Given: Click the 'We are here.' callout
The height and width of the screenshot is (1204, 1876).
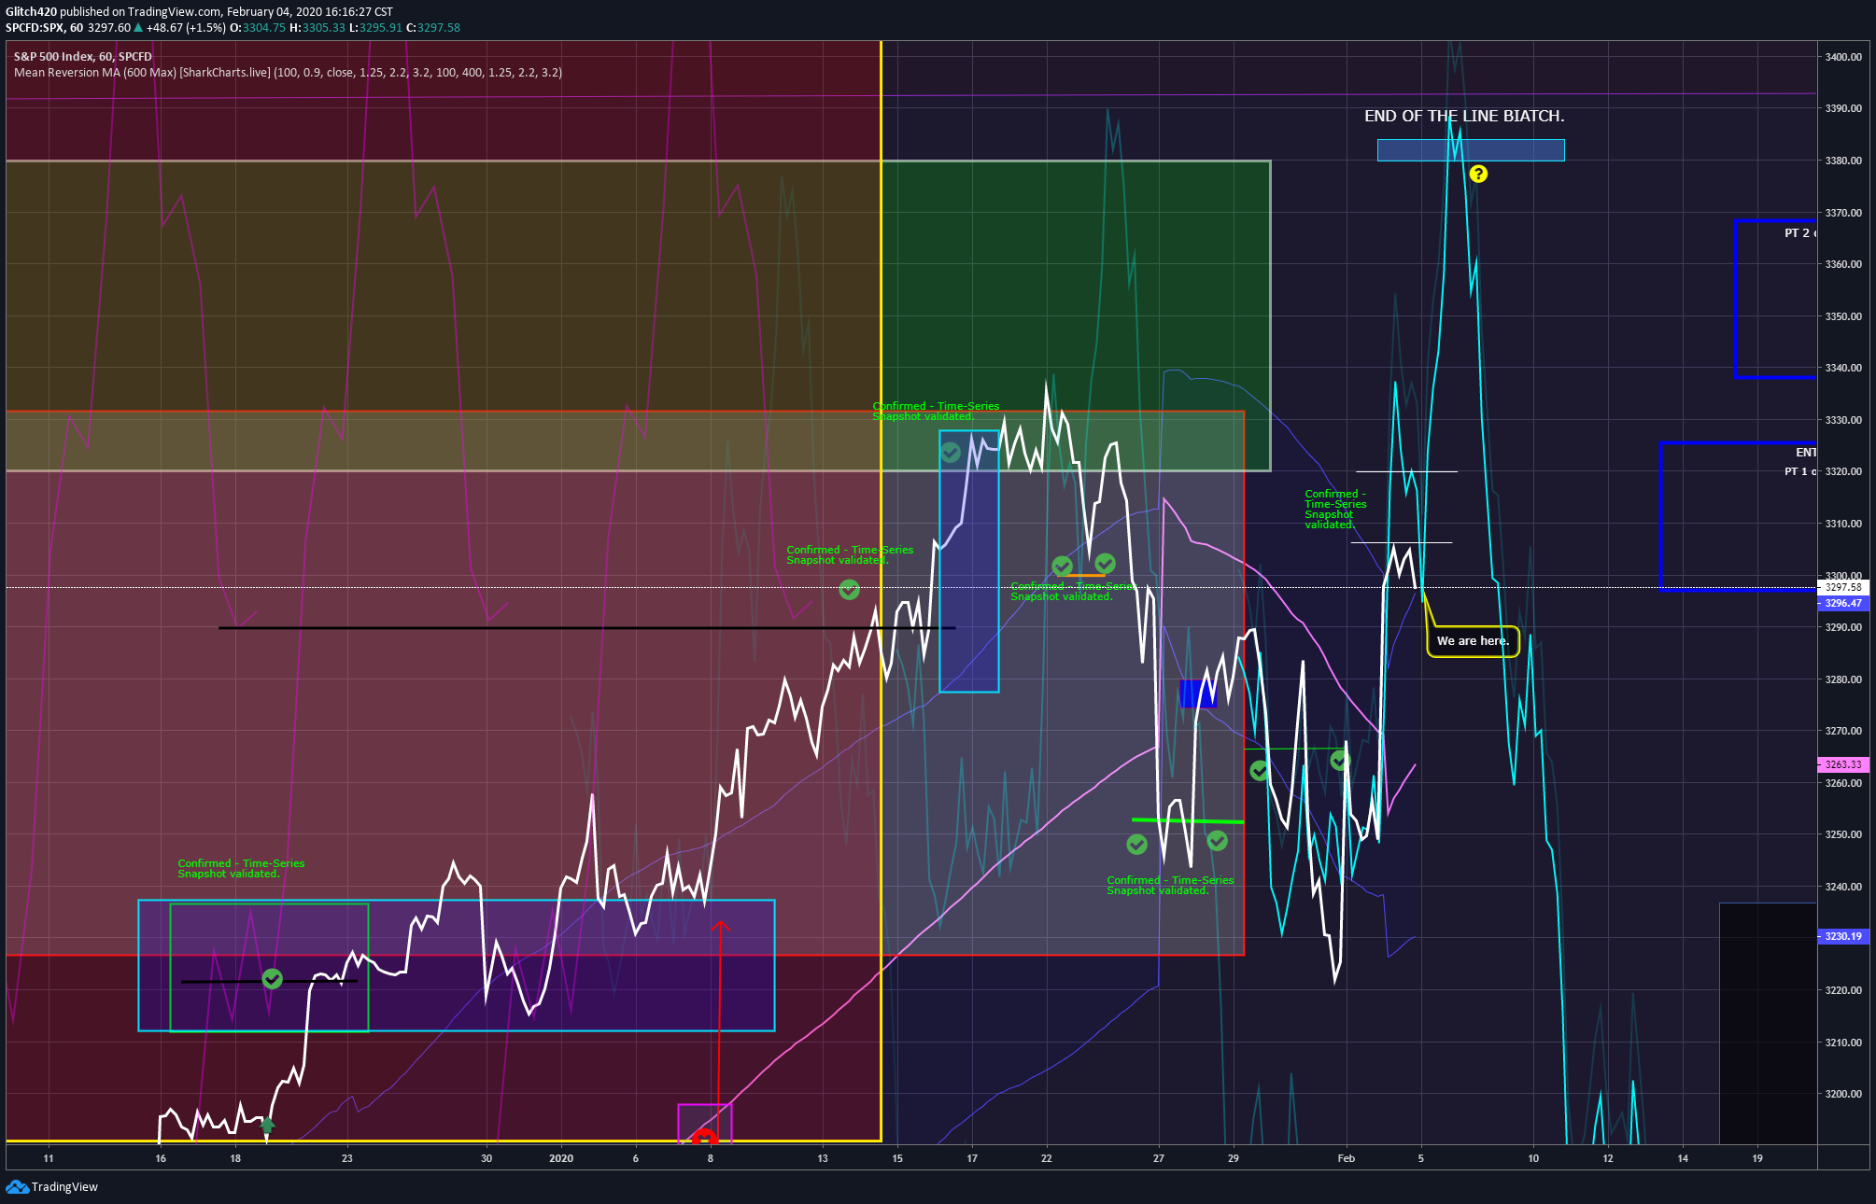Looking at the screenshot, I should [x=1473, y=641].
